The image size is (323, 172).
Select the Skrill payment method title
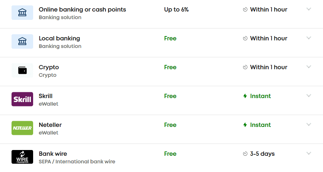[x=46, y=96]
